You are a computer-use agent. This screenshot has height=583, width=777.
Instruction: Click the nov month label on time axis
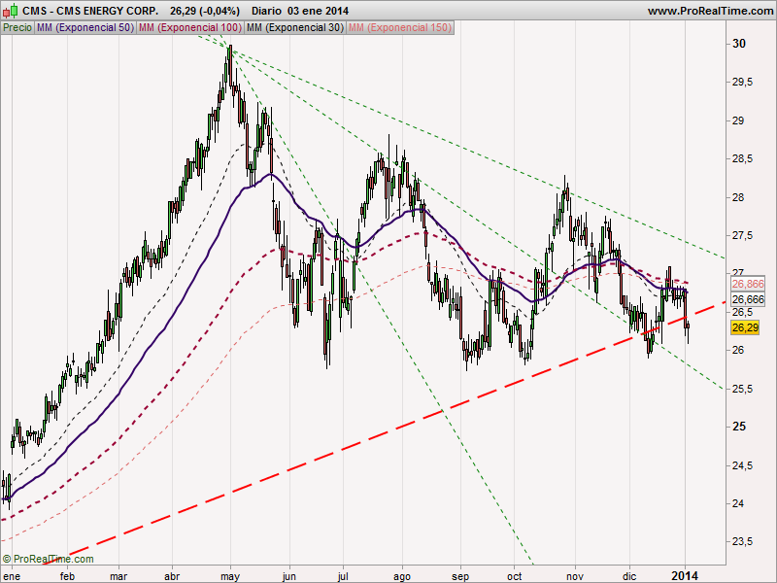click(575, 576)
